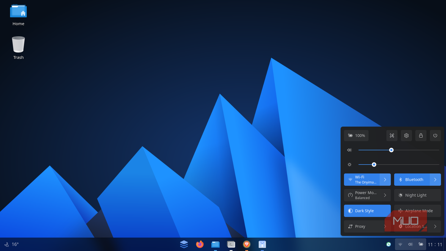
Task: Click the speaker icon beside the volume slider
Action: tap(349, 150)
